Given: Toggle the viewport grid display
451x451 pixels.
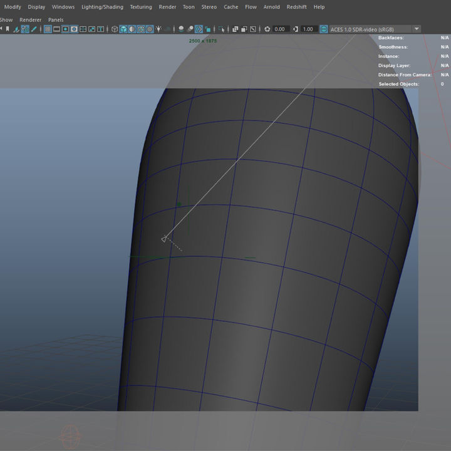Looking at the screenshot, I should [x=48, y=29].
